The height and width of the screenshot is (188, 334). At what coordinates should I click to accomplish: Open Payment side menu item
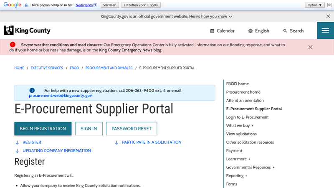coord(234,151)
